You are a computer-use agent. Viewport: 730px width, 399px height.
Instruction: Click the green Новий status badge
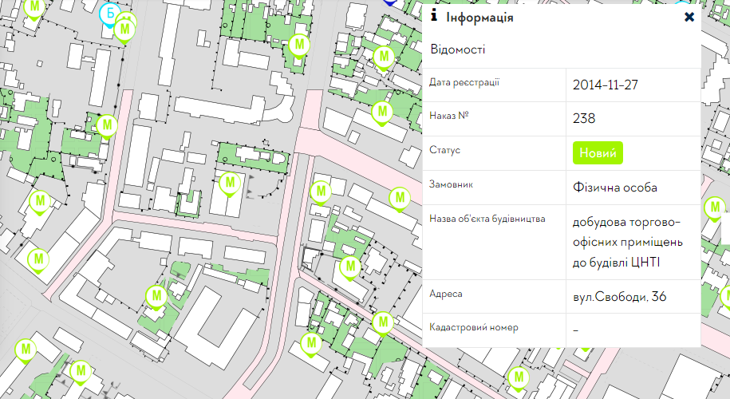597,152
